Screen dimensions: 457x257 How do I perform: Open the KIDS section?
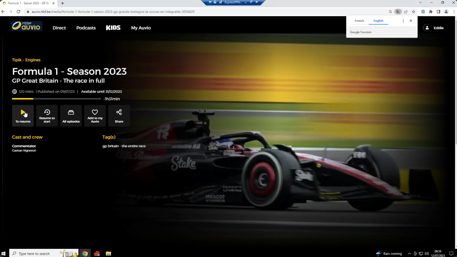click(x=113, y=28)
